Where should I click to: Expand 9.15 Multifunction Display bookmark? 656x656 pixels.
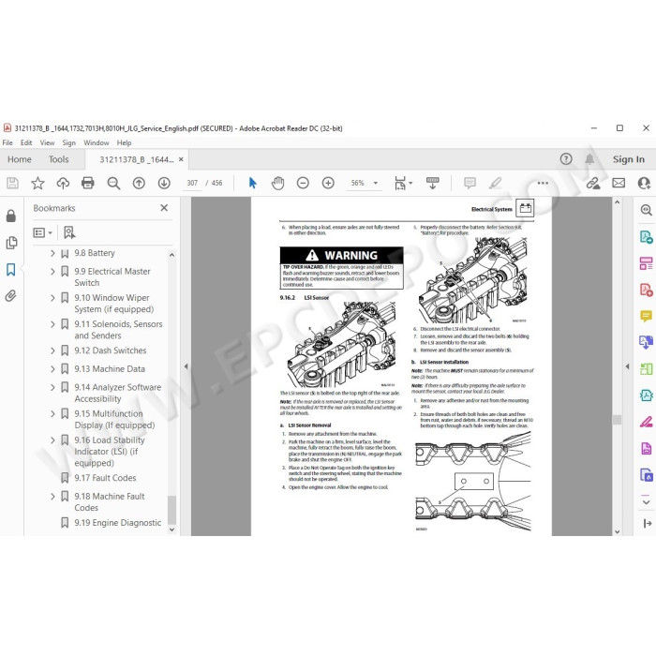(x=52, y=414)
